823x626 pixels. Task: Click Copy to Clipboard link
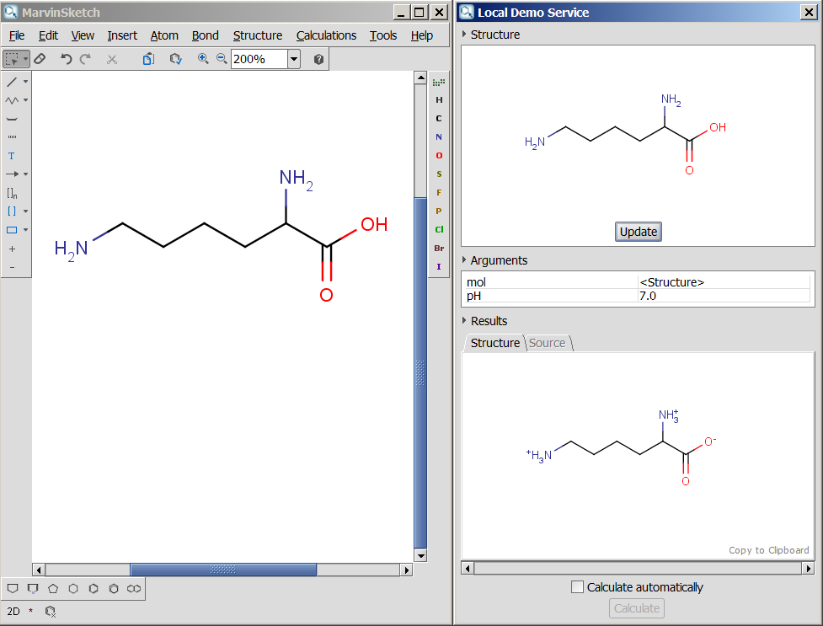point(768,550)
